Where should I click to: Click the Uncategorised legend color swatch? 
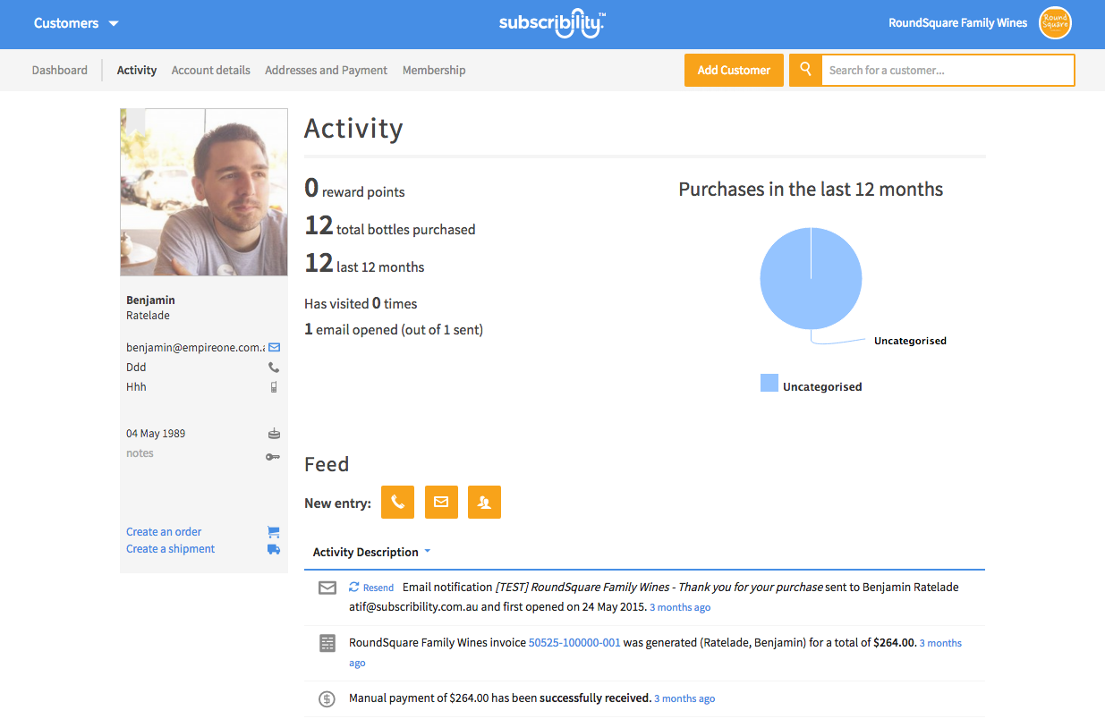[x=769, y=384]
